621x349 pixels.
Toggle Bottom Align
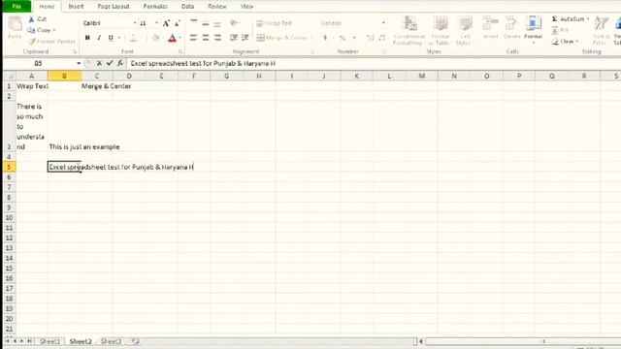(217, 23)
